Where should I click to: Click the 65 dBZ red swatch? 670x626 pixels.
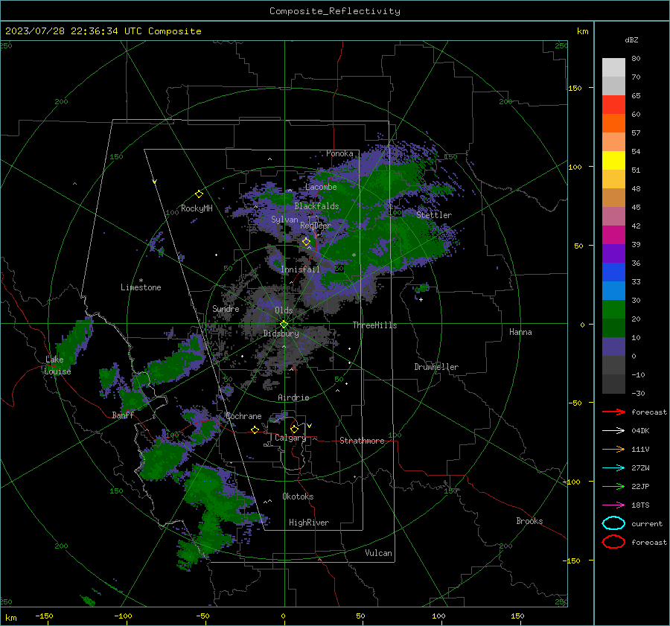[x=613, y=104]
